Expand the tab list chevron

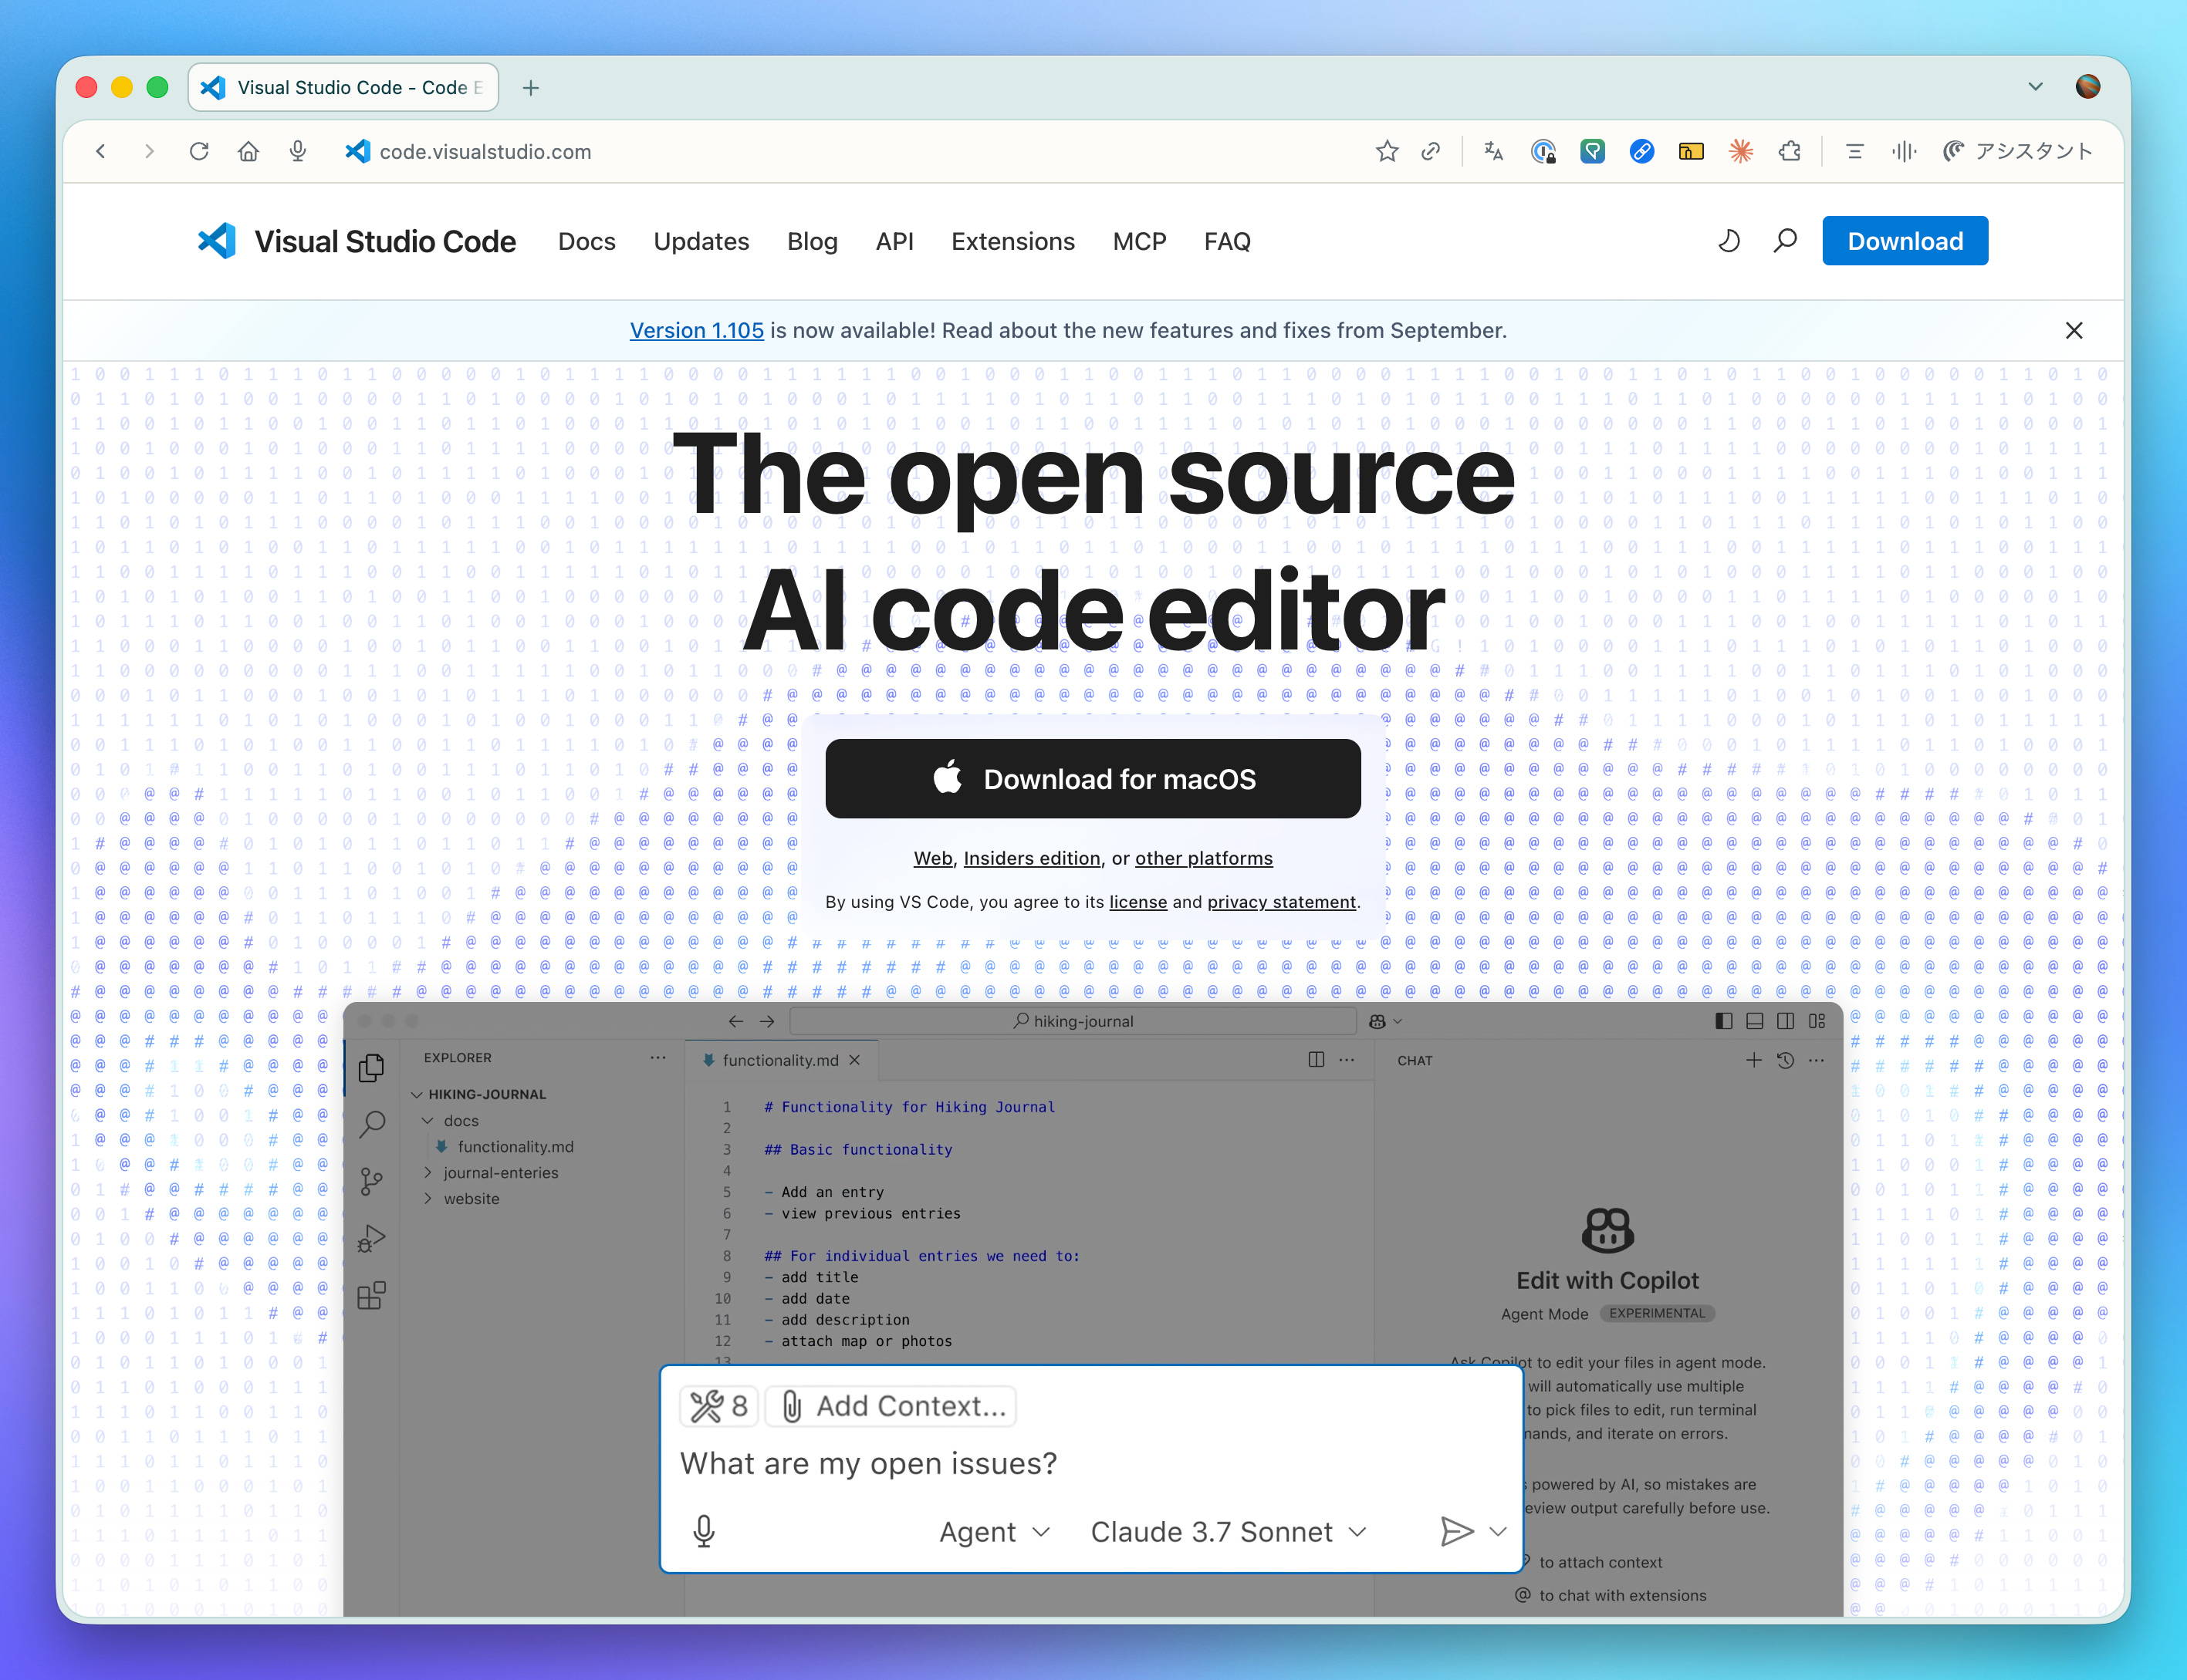pyautogui.click(x=2035, y=87)
